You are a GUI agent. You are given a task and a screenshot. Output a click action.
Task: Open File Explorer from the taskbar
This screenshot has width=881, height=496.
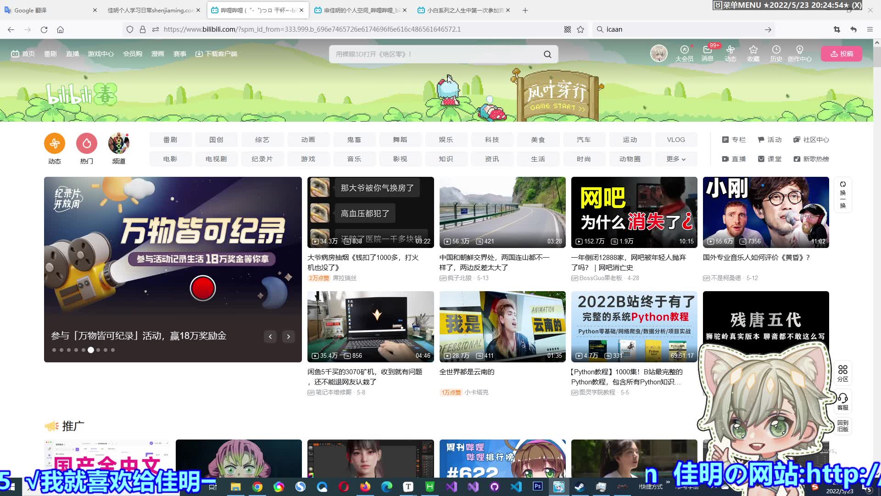click(x=235, y=486)
